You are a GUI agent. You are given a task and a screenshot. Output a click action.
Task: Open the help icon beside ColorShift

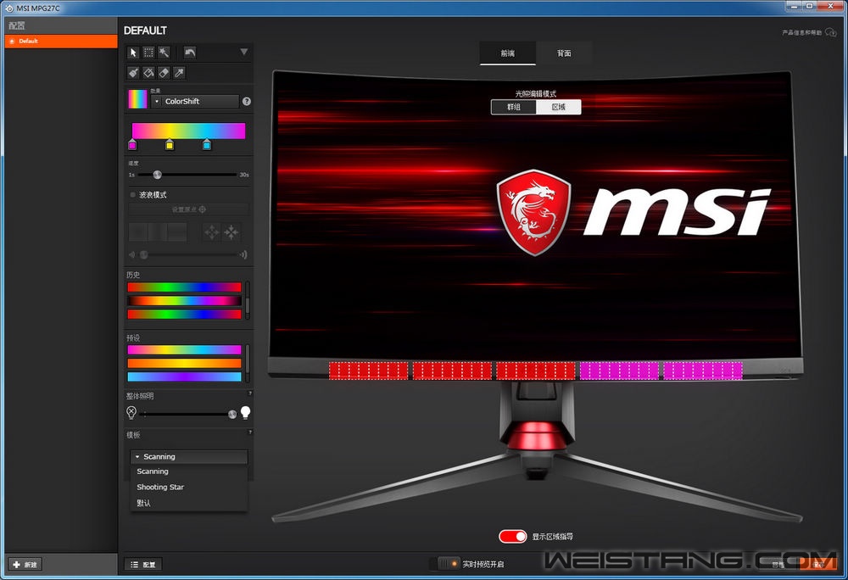coord(247,101)
